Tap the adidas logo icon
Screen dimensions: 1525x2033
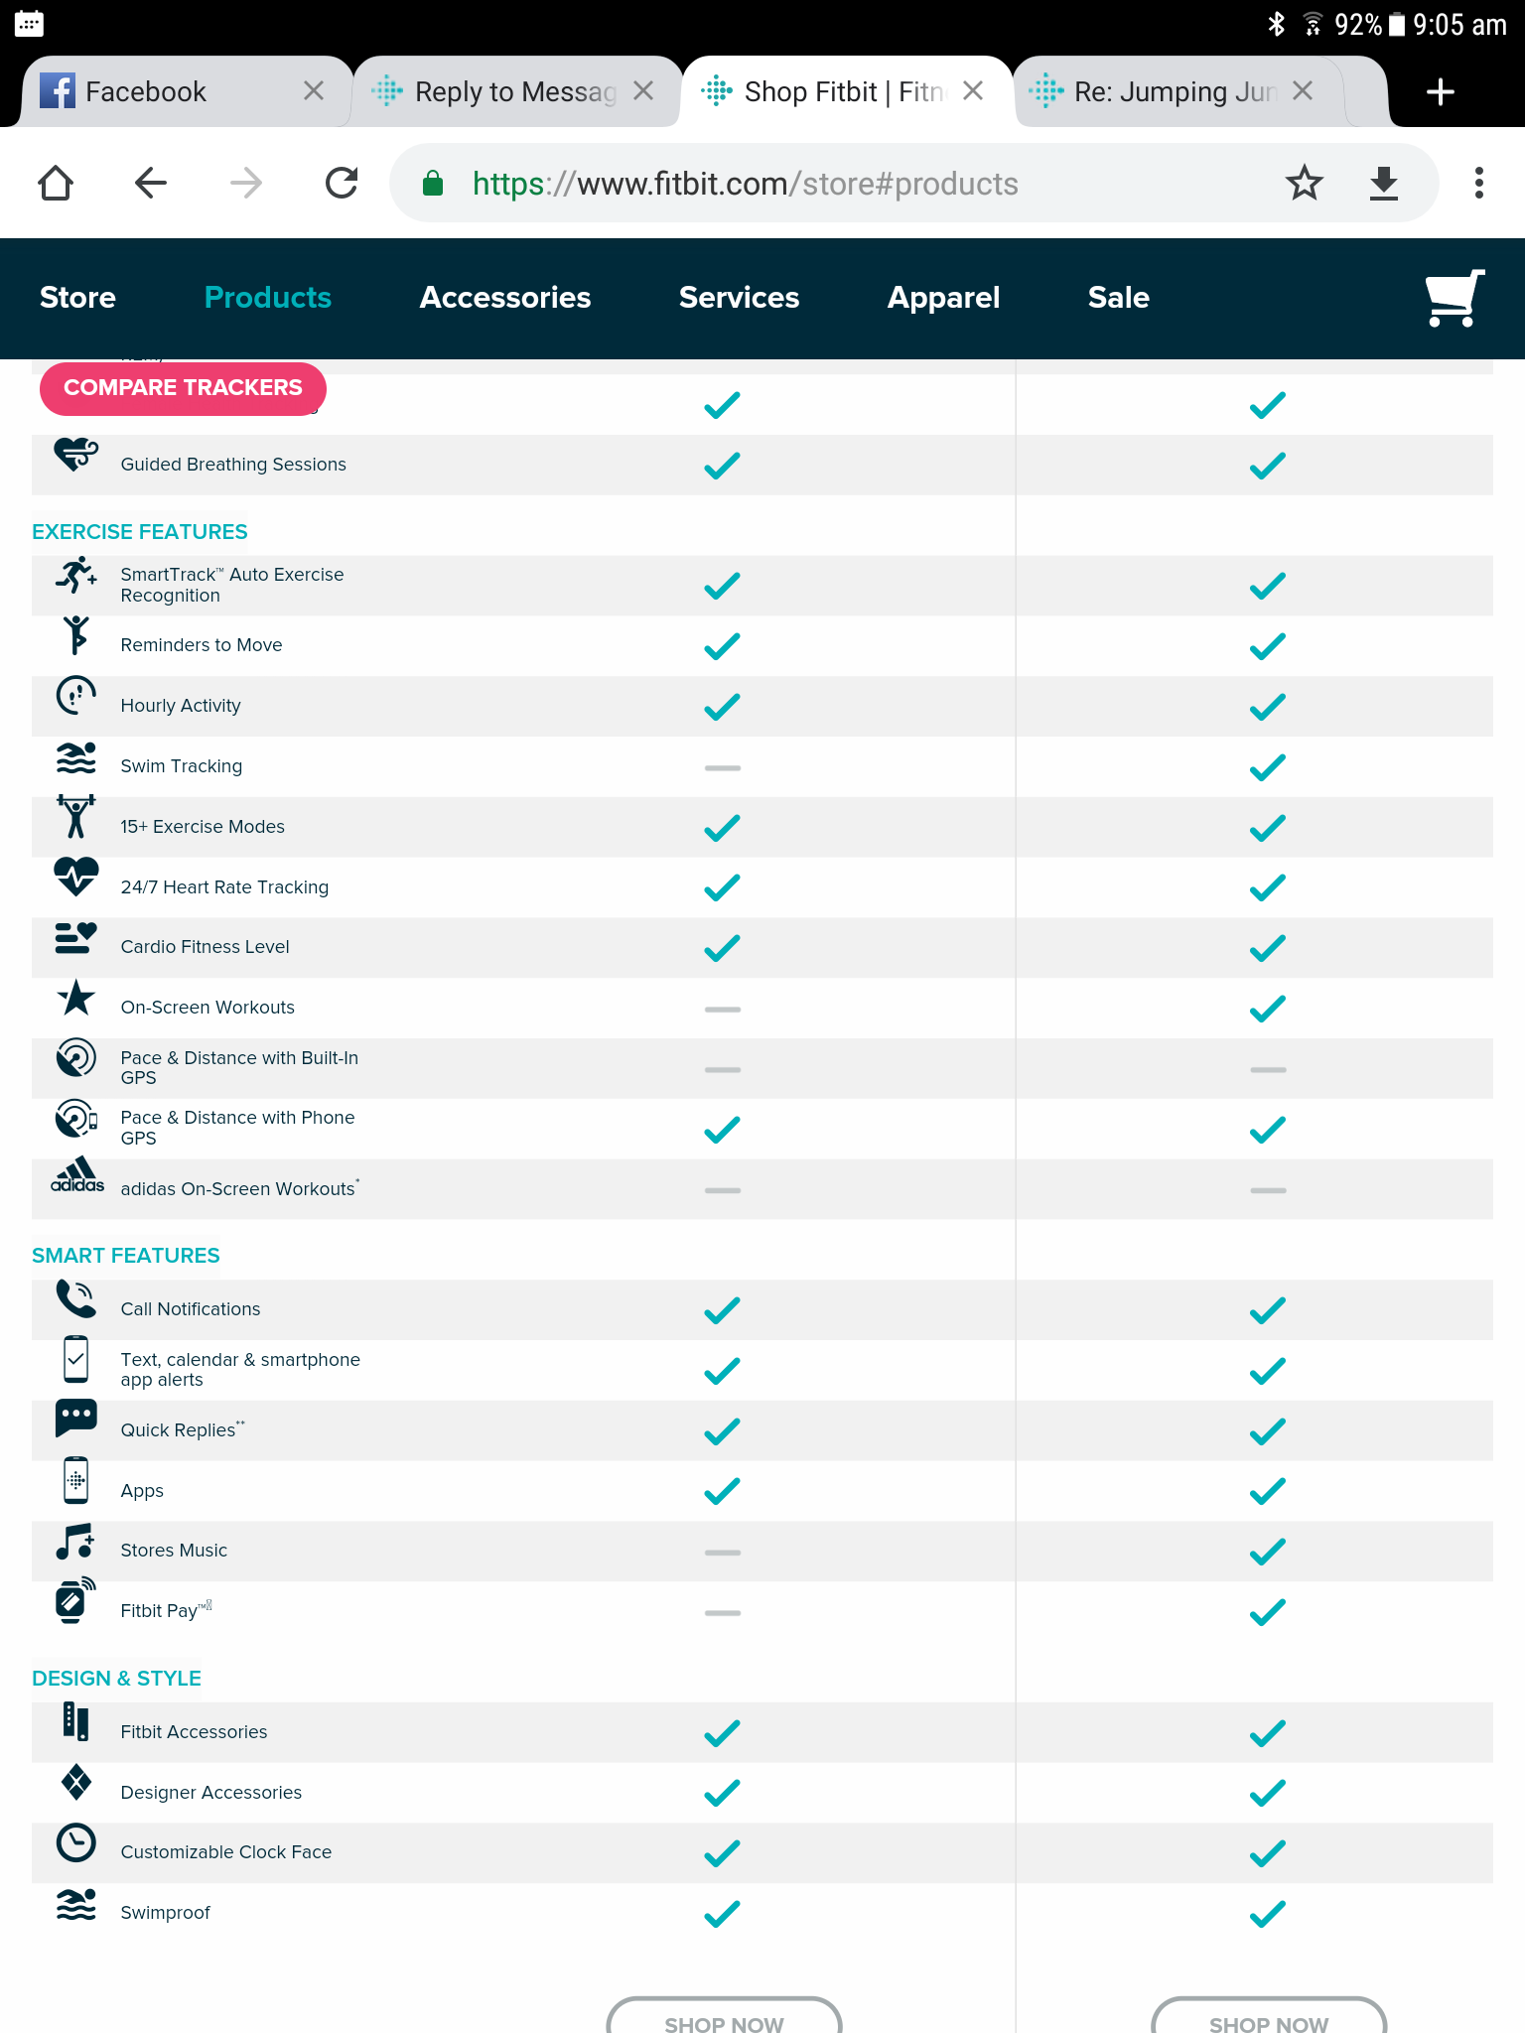77,1175
